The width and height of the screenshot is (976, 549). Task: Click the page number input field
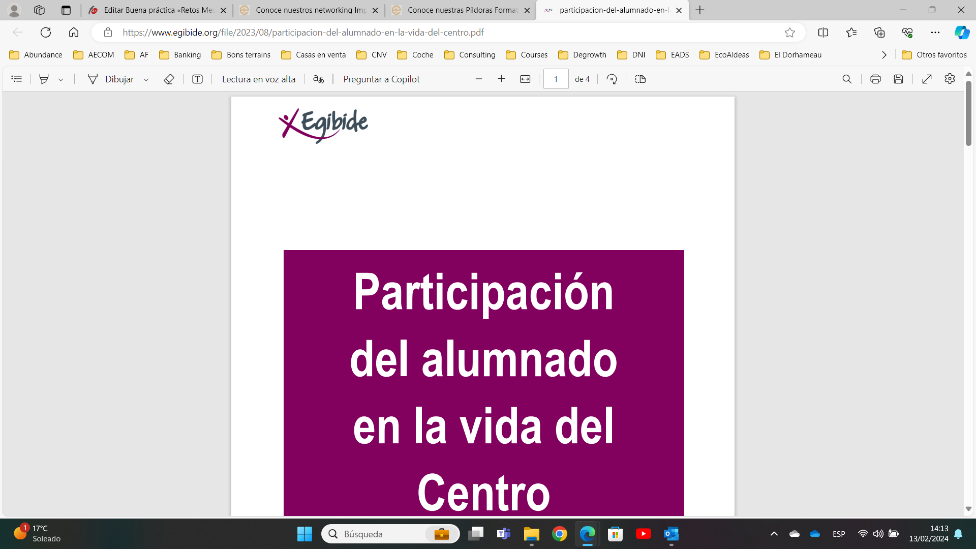pos(556,79)
